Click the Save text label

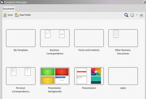(x=10, y=15)
